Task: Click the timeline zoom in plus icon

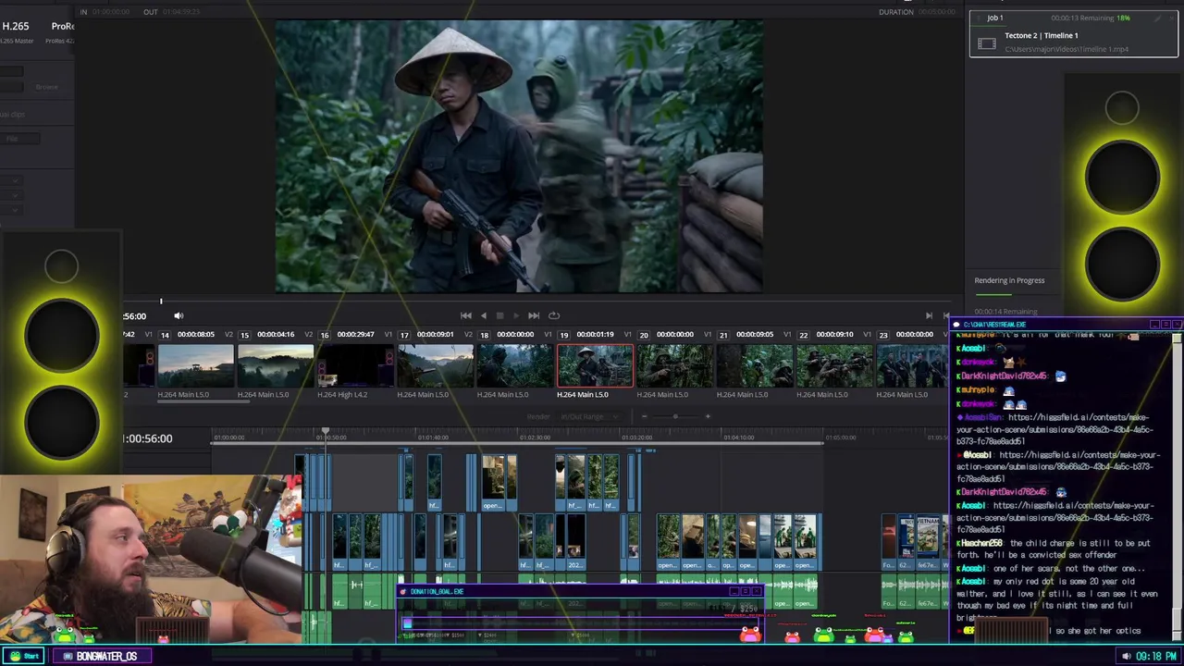Action: click(x=708, y=416)
